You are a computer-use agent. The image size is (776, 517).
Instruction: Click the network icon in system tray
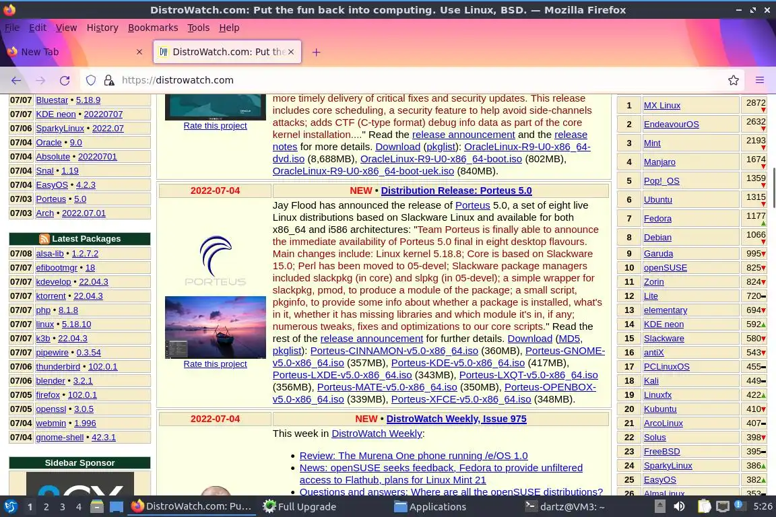(x=723, y=507)
